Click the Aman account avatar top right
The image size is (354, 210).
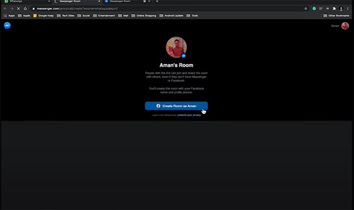click(x=345, y=26)
